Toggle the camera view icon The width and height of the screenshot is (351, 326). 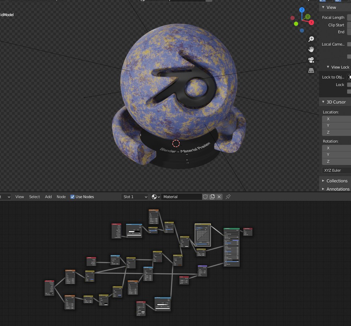(311, 60)
